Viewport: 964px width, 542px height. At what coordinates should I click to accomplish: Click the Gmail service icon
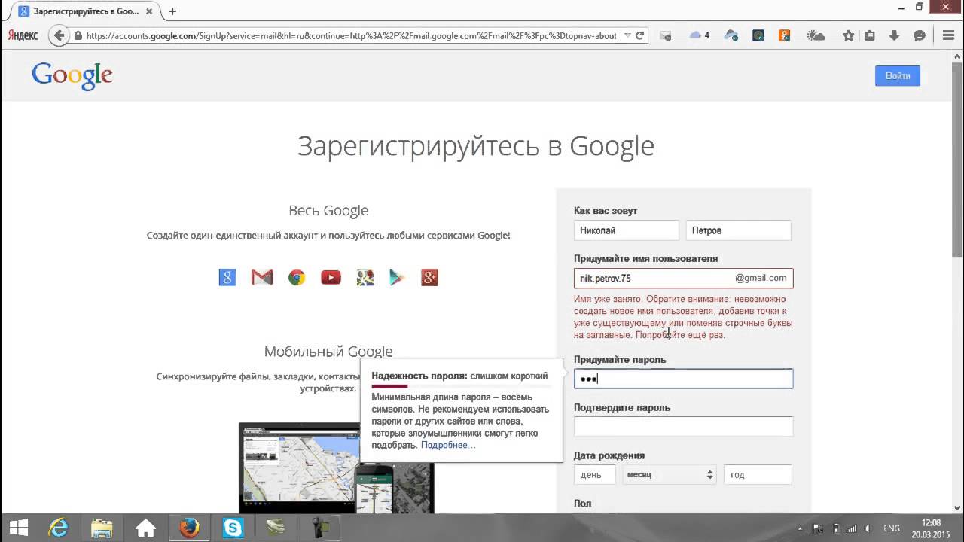tap(262, 278)
